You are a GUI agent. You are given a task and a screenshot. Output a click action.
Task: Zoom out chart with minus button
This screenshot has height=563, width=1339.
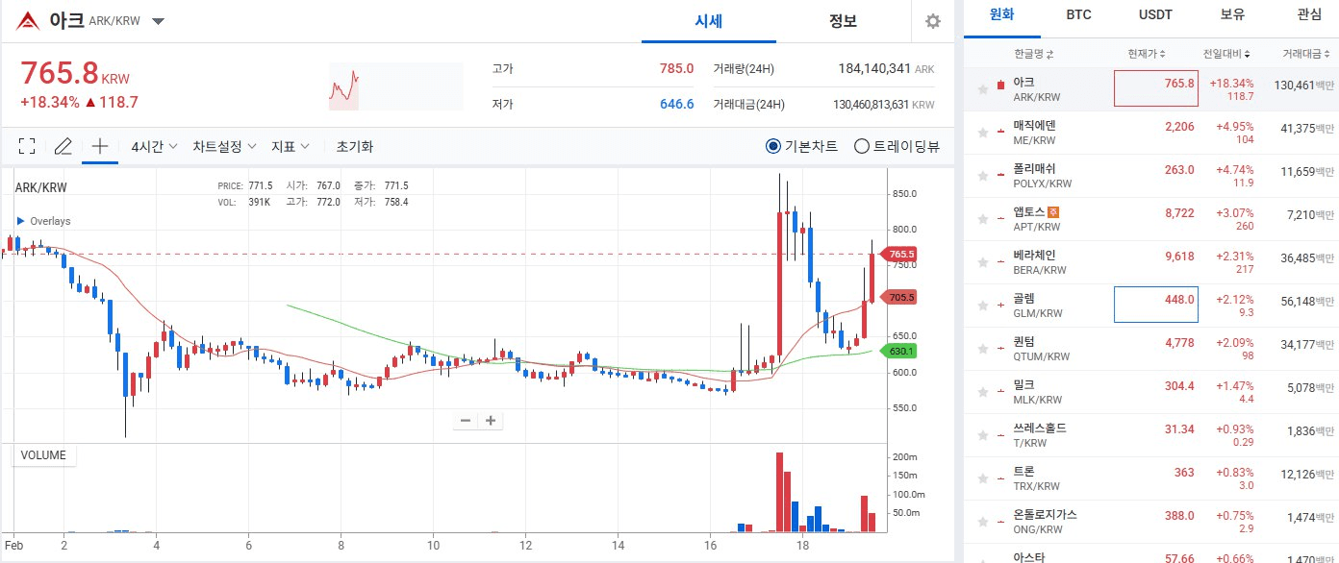tap(466, 420)
